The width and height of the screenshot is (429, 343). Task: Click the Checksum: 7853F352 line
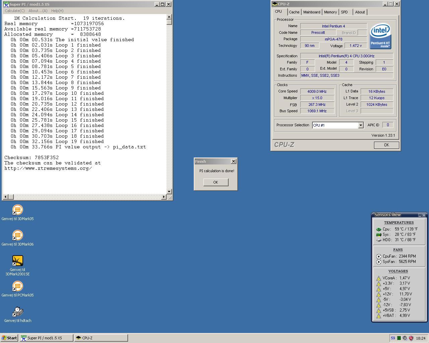pyautogui.click(x=32, y=157)
